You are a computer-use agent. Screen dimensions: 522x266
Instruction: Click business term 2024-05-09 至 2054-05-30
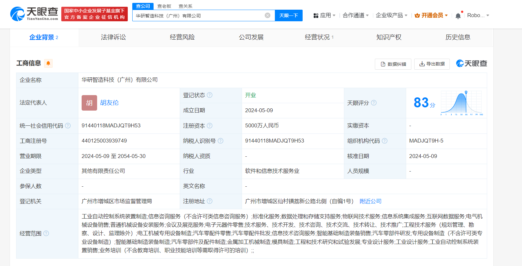[x=114, y=156]
